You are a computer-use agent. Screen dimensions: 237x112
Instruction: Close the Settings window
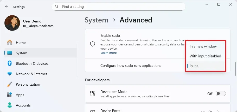[x=231, y=4]
